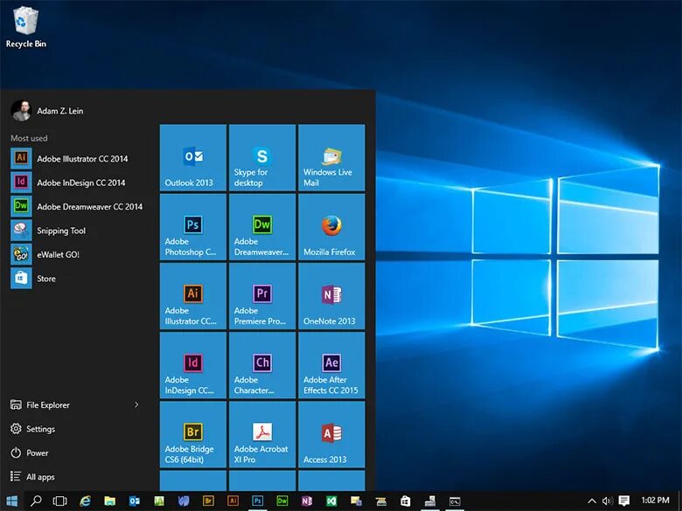The width and height of the screenshot is (682, 511).
Task: Open the Adobe Dreamweaver tile
Action: click(262, 227)
